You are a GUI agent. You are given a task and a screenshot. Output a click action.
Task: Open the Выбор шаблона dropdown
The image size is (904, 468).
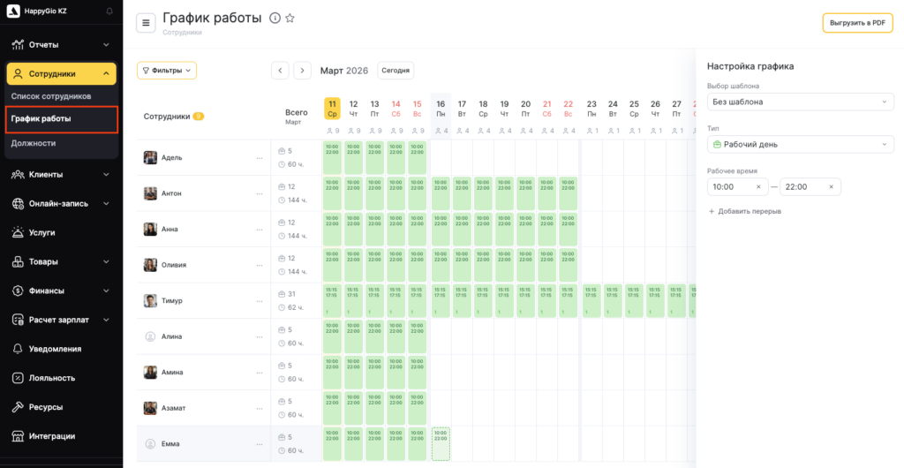800,102
